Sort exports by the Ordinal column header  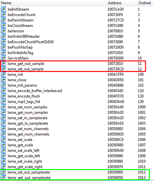point(145,3)
